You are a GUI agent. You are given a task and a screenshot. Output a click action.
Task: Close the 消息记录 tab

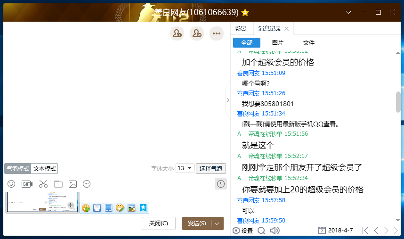286,29
